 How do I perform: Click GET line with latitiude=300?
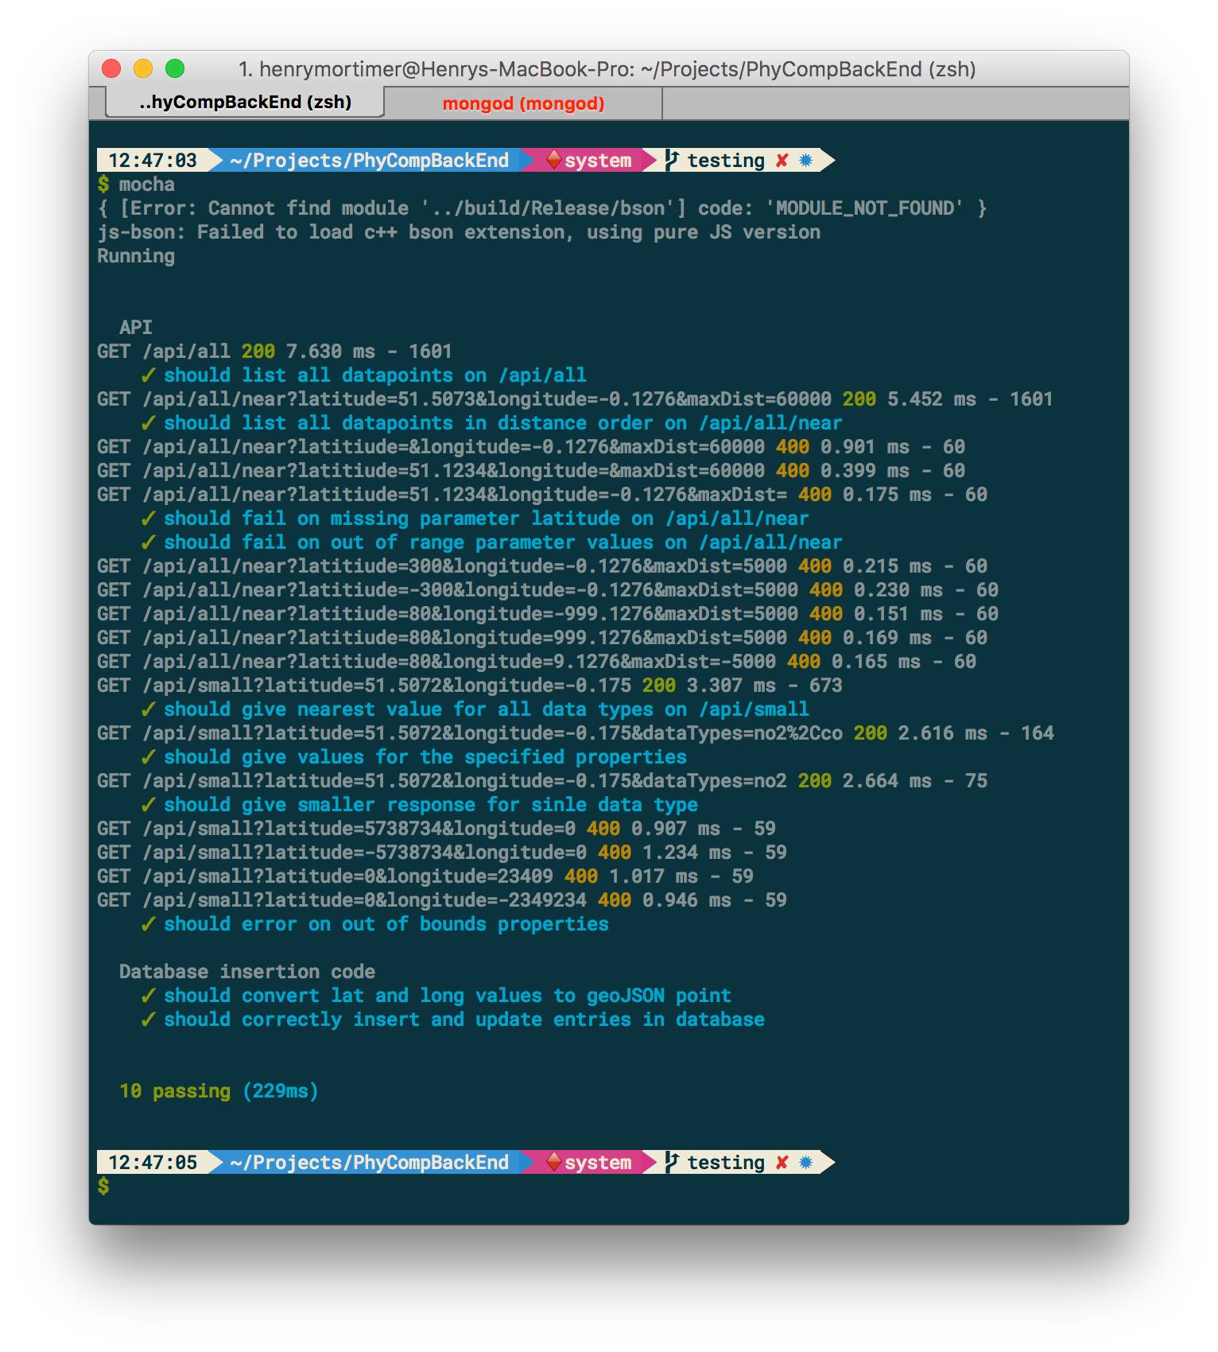tap(542, 566)
